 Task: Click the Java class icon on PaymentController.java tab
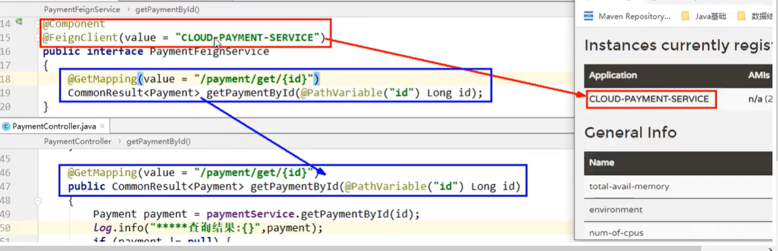(x=6, y=126)
